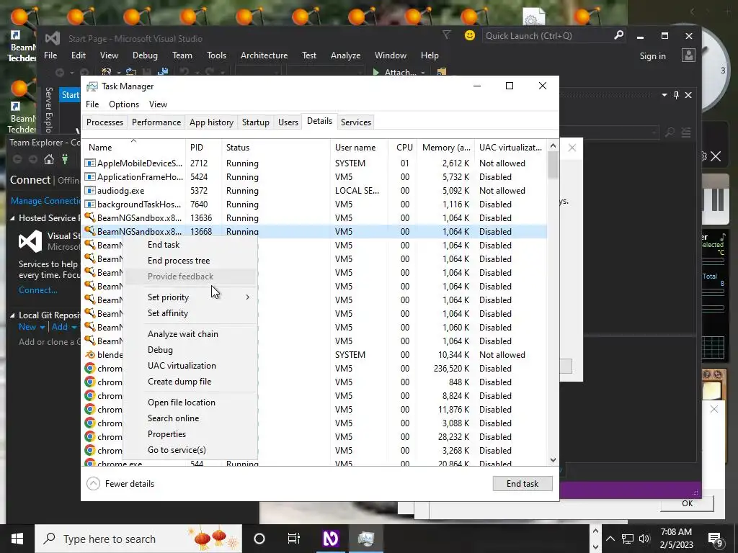Select the backgroundTaskHos... process row
Screen dimensions: 738x553
pyautogui.click(x=315, y=204)
